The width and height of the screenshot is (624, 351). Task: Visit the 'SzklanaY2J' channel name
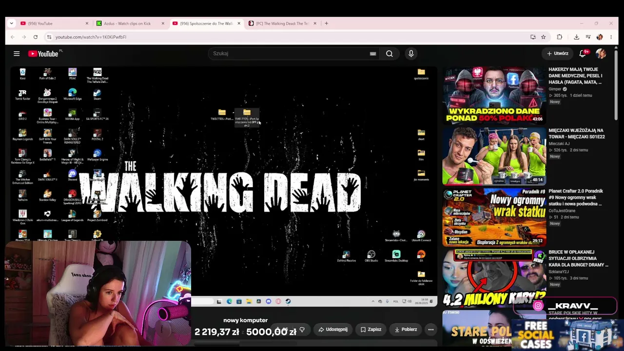(x=559, y=272)
